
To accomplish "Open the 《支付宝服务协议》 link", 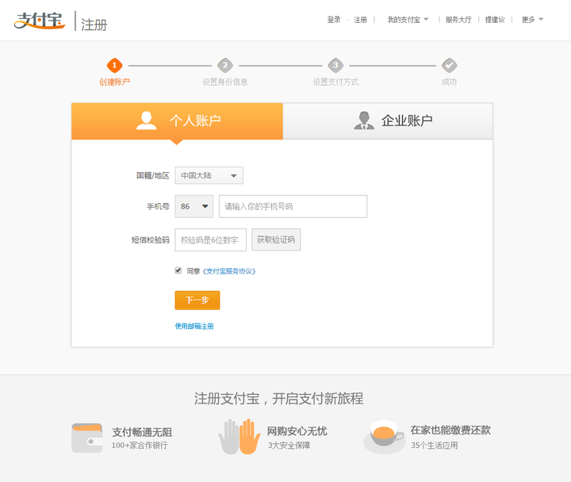I will 229,271.
